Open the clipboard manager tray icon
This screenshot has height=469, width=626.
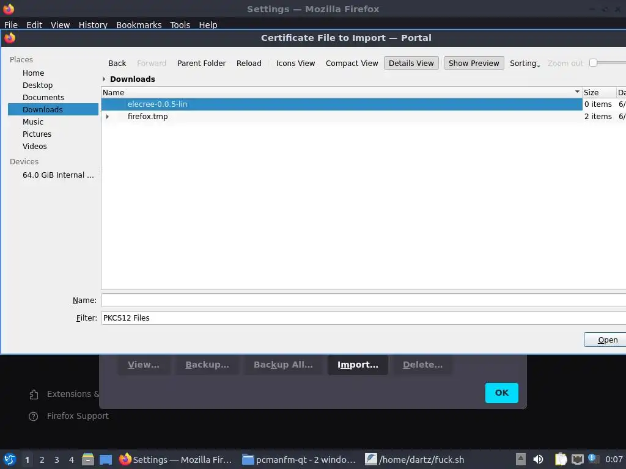(x=561, y=459)
